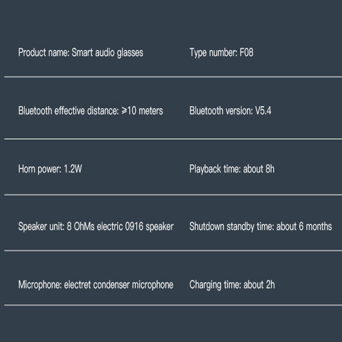Click the Smart audio glasses product title

point(108,53)
